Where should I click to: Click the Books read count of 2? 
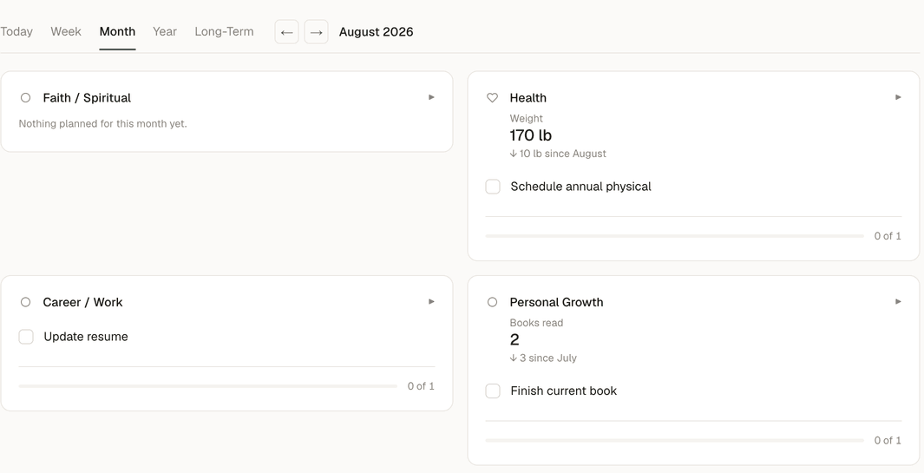point(514,339)
